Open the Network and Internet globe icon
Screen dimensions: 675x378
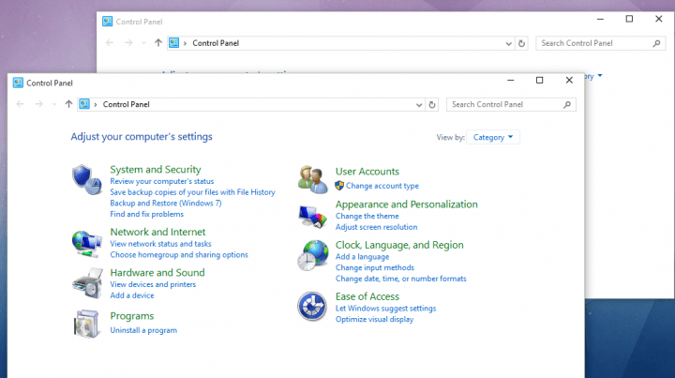pos(87,244)
